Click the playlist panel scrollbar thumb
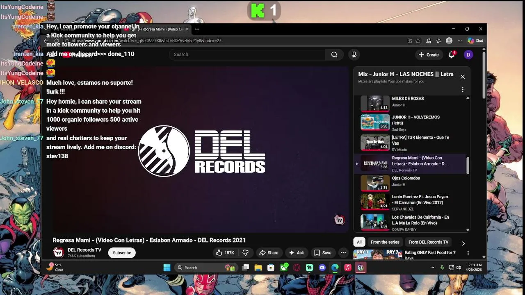Viewport: 525px width, 295px height. [468, 165]
